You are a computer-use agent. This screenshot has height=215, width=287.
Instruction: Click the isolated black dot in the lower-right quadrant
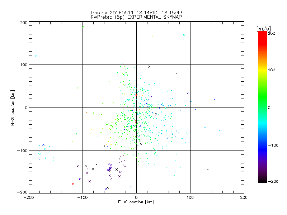(208, 169)
